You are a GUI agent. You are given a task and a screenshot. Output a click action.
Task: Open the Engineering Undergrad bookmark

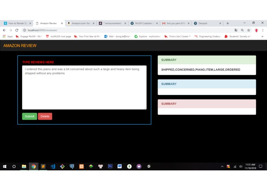(x=208, y=36)
